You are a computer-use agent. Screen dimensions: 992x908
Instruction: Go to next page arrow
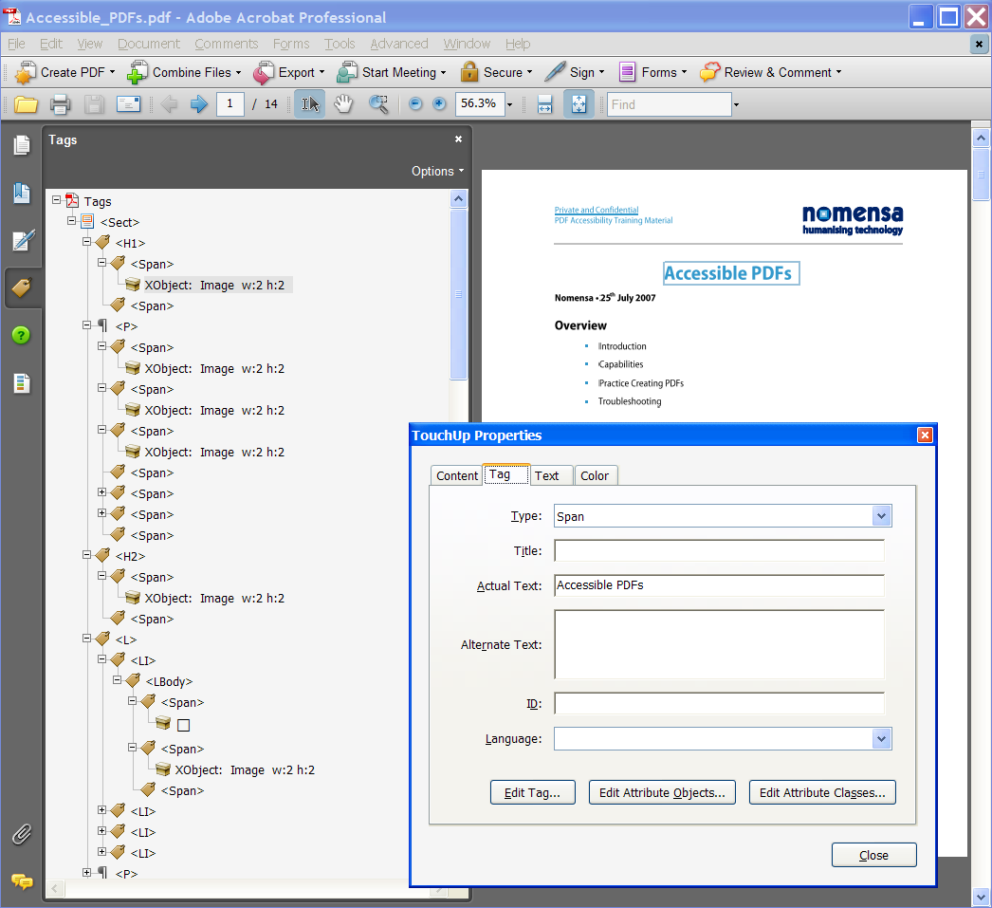pyautogui.click(x=198, y=104)
